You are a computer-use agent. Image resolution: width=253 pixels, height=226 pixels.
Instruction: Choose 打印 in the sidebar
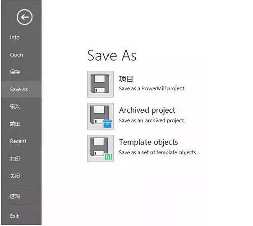pyautogui.click(x=15, y=159)
